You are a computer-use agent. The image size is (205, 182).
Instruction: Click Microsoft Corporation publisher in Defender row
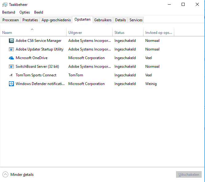click(x=86, y=84)
